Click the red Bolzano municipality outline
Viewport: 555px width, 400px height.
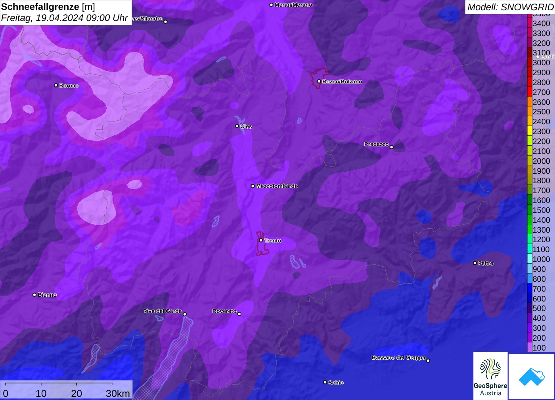coord(319,78)
